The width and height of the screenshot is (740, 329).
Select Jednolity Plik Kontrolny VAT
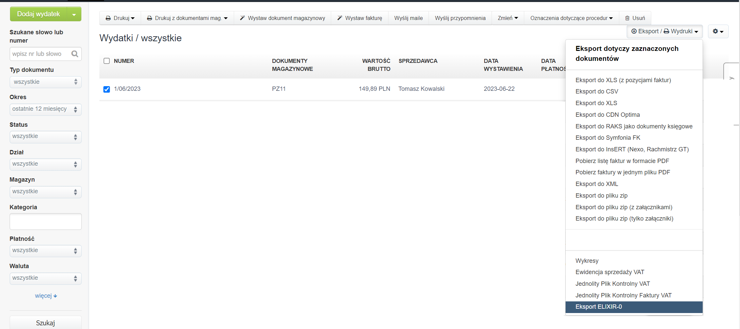point(613,284)
